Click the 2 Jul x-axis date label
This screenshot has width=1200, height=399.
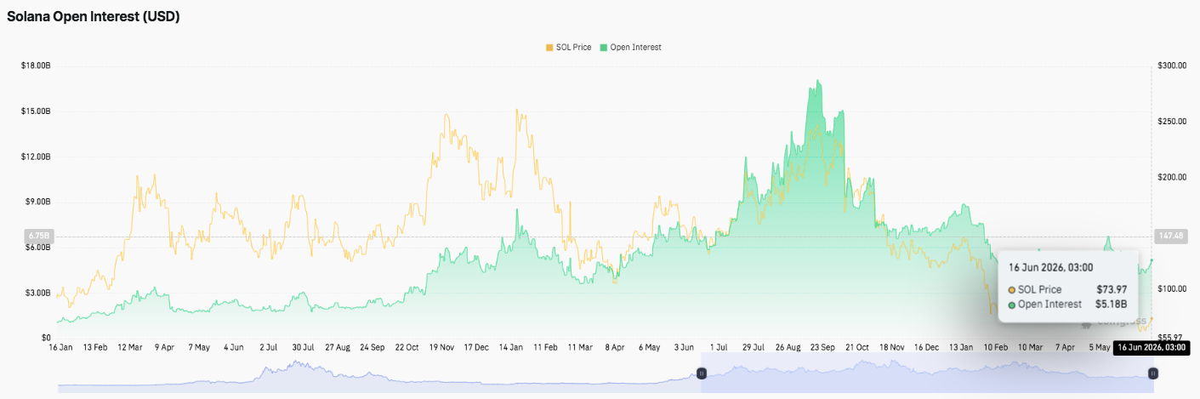point(269,348)
